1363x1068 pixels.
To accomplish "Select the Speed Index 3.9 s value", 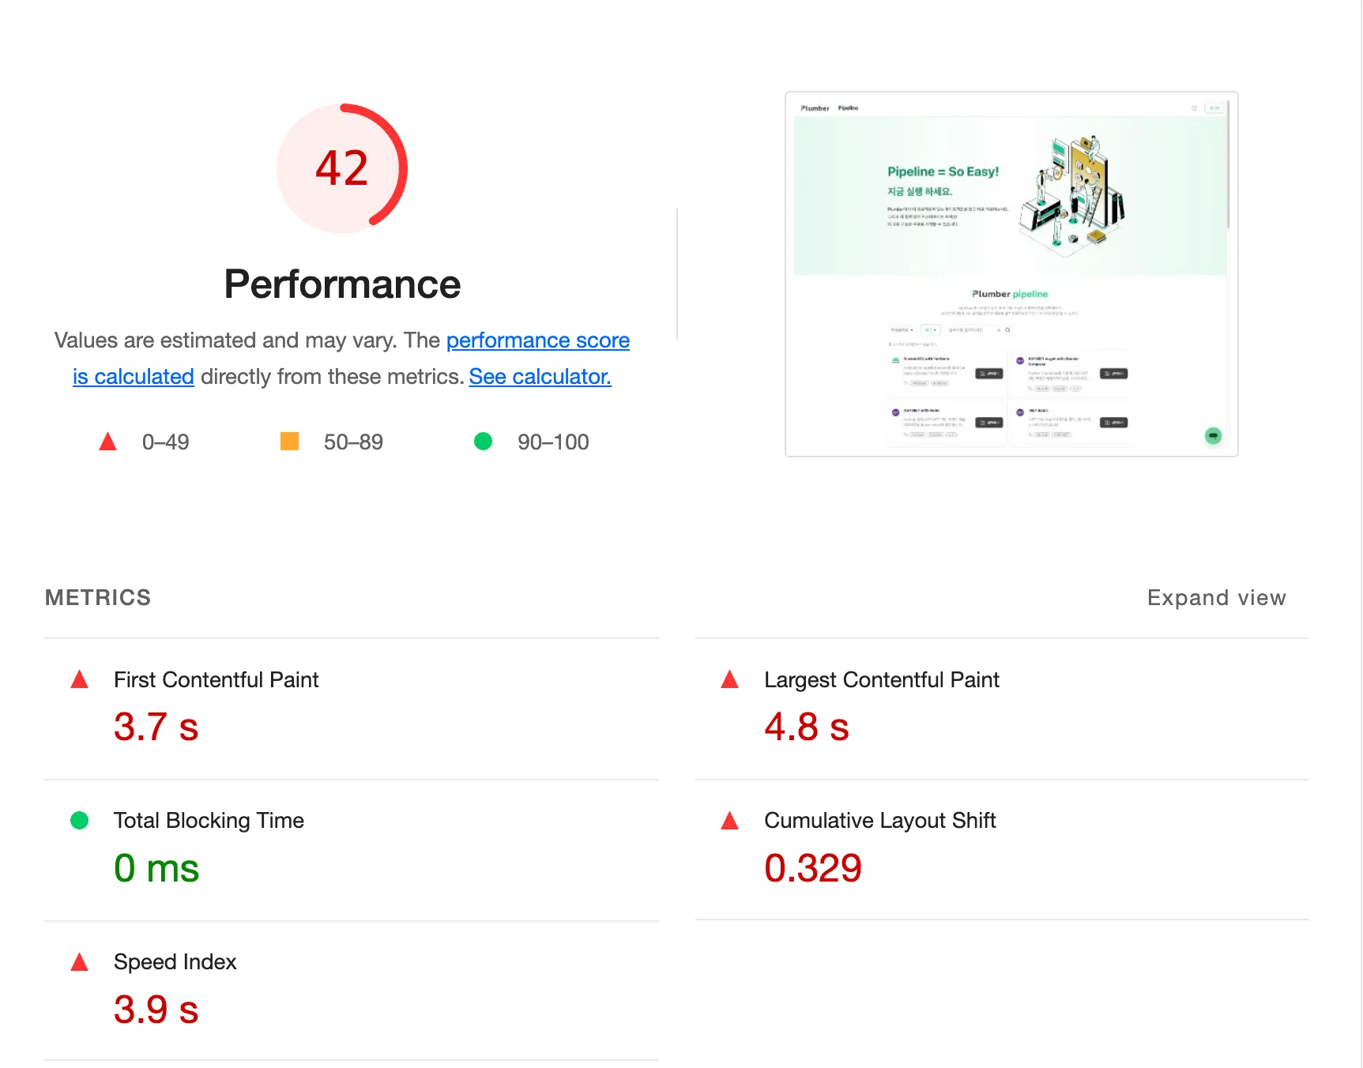I will coord(156,1010).
